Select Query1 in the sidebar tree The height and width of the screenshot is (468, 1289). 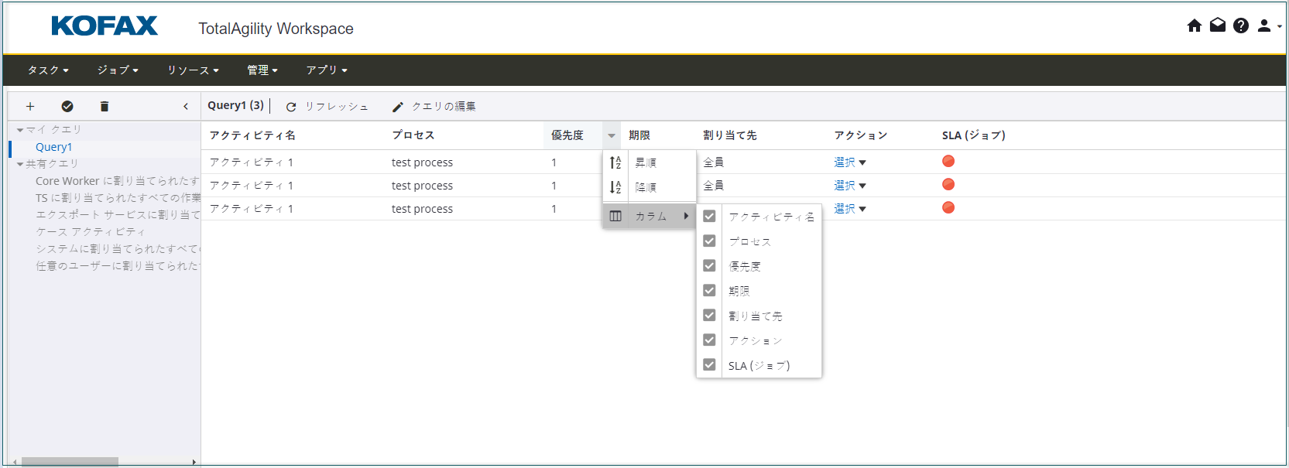click(53, 147)
